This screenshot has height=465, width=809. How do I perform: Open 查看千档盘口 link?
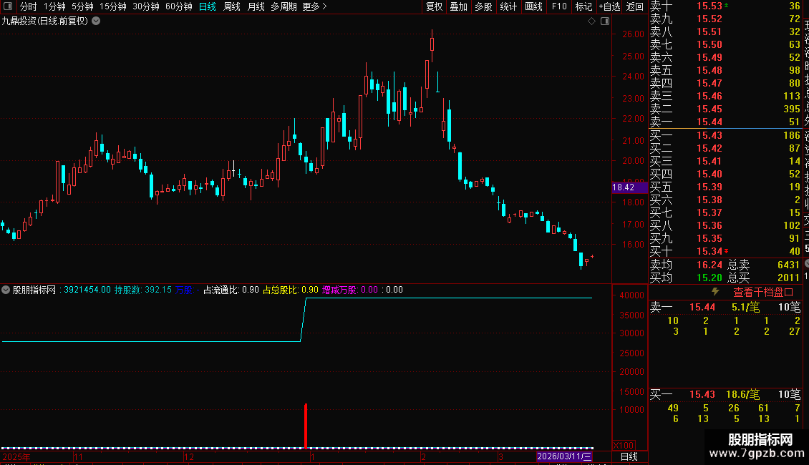(x=763, y=293)
